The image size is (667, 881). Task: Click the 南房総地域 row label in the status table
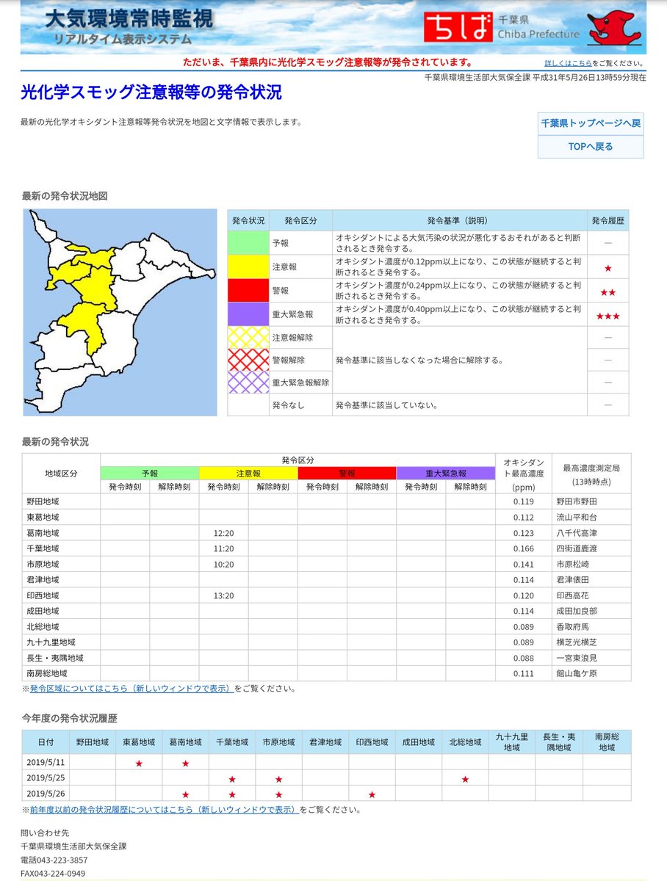tap(46, 673)
